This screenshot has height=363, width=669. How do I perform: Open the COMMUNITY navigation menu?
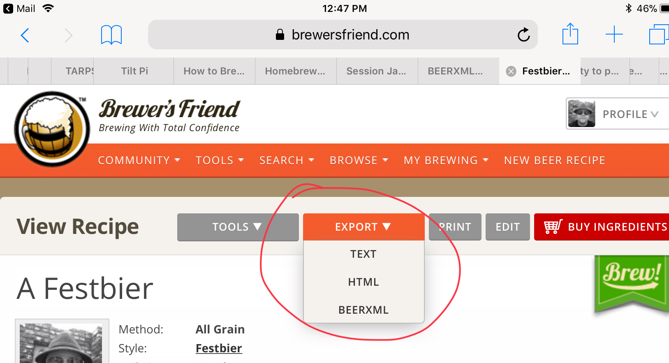139,160
